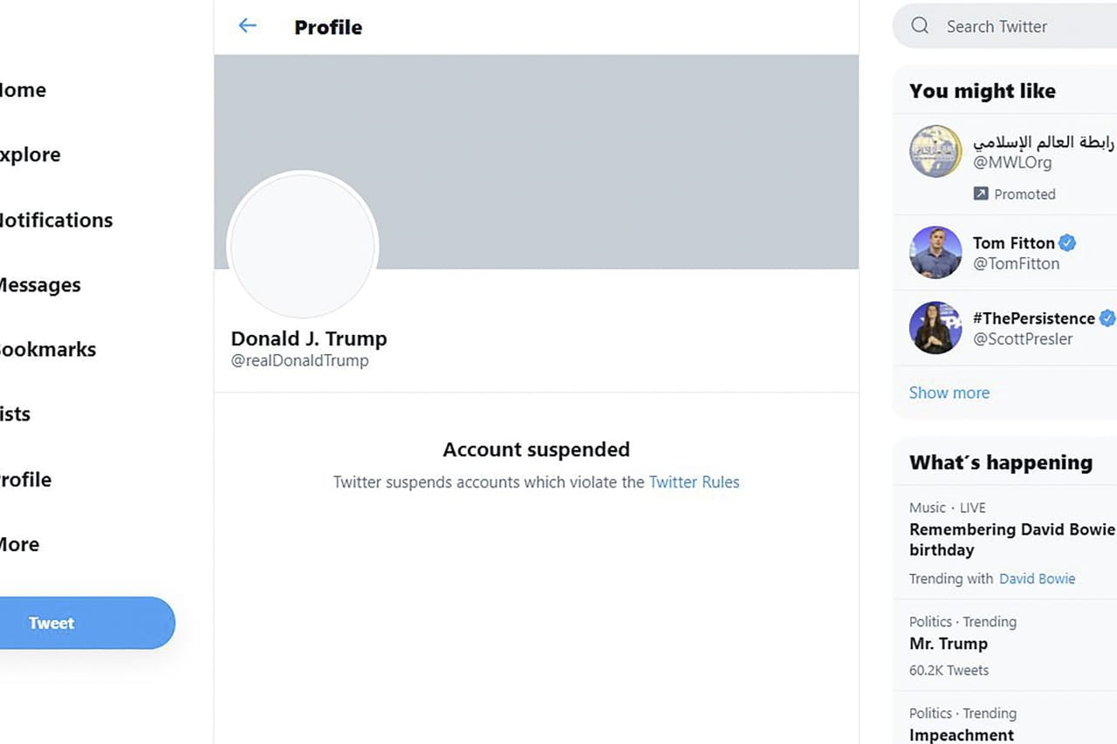Click the search magnifier icon
This screenshot has height=744, width=1117.
click(920, 26)
